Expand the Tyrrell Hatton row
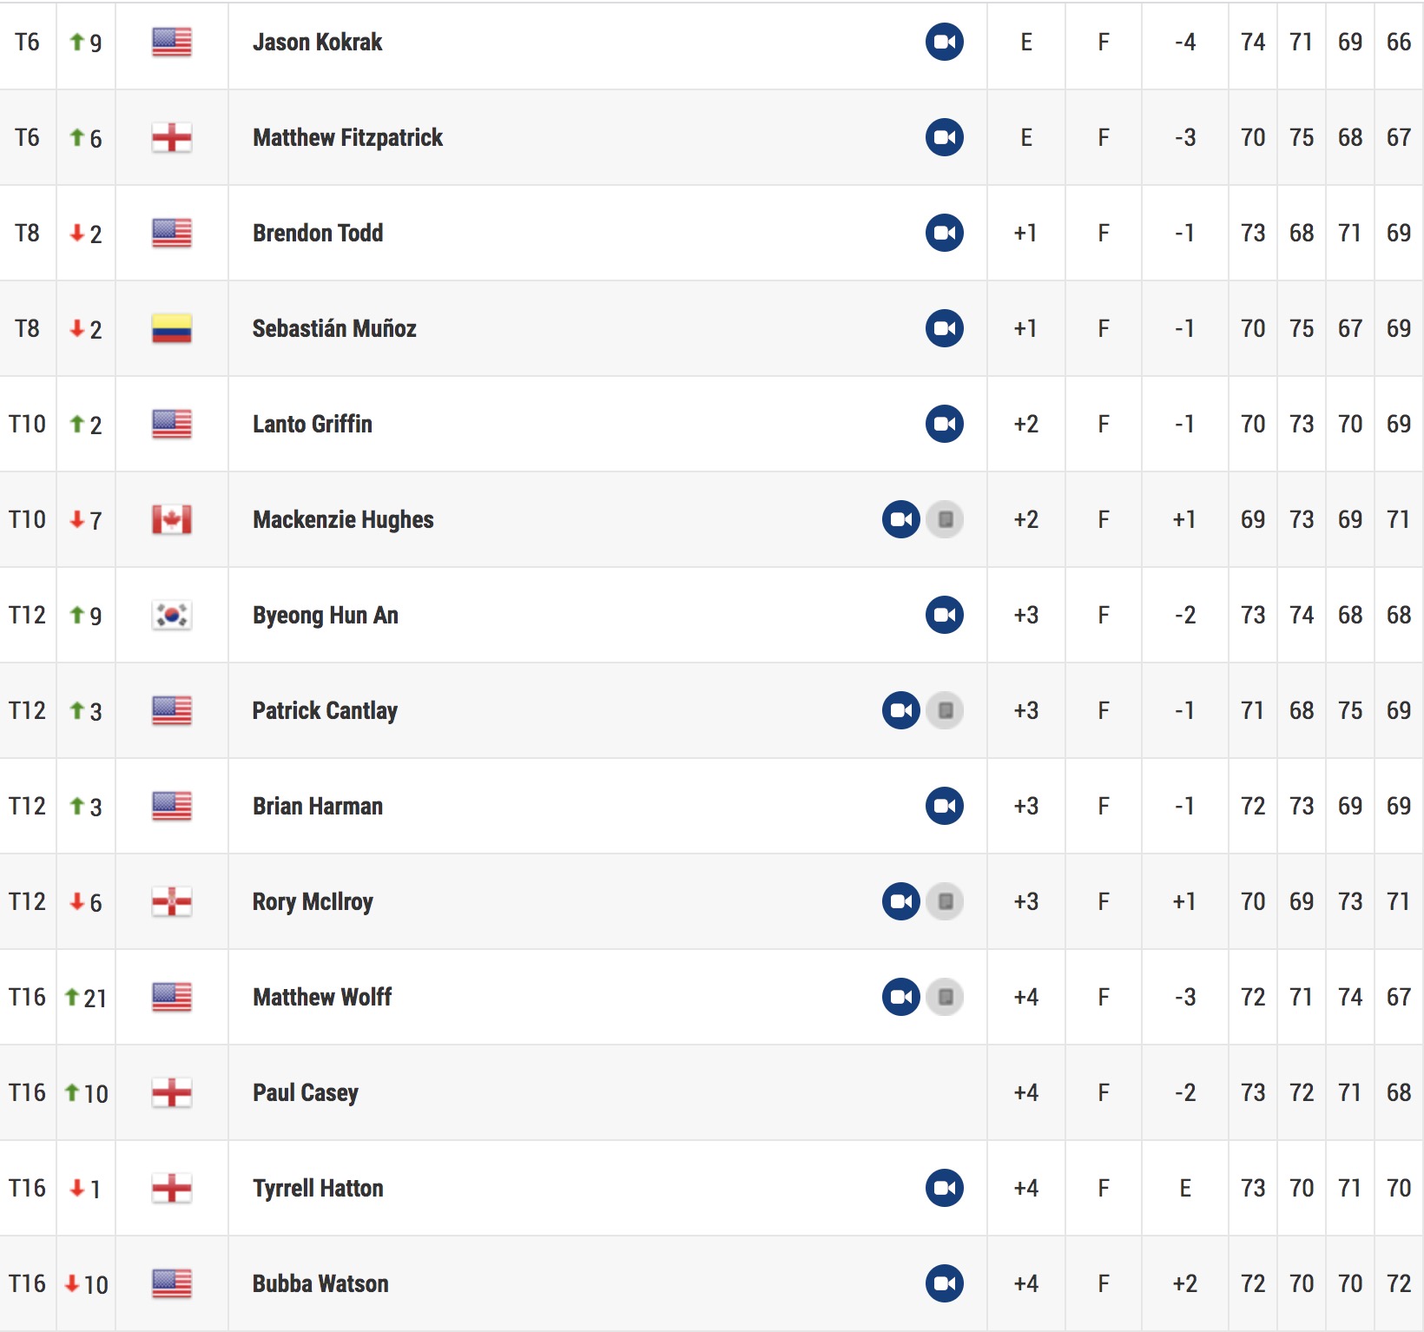Image resolution: width=1424 pixels, height=1332 pixels. pos(712,1188)
